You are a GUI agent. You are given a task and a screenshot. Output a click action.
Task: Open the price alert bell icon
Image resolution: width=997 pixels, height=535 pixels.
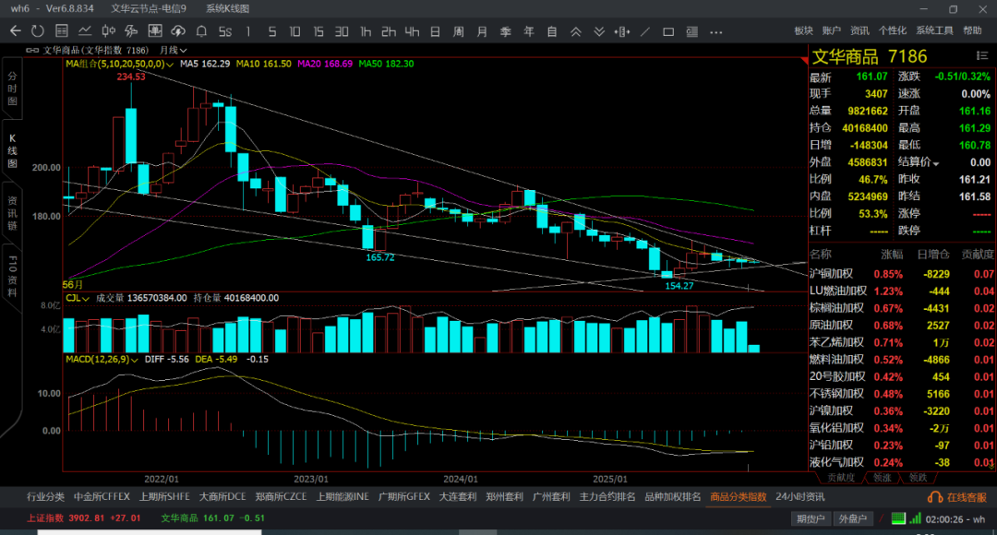pyautogui.click(x=201, y=31)
